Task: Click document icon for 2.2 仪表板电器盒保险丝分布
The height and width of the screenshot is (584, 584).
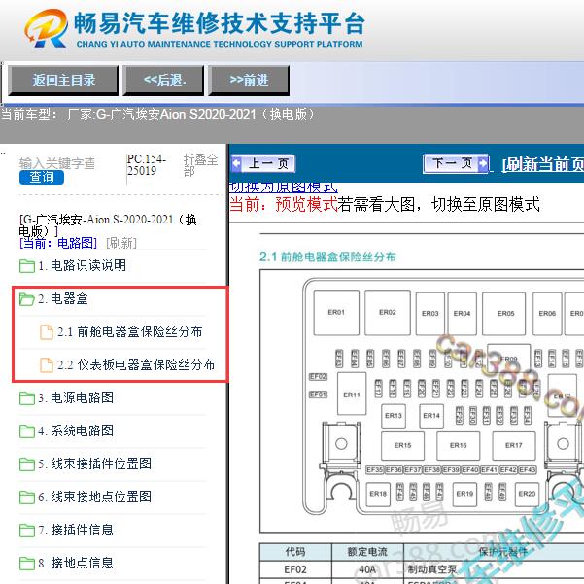Action: tap(47, 365)
